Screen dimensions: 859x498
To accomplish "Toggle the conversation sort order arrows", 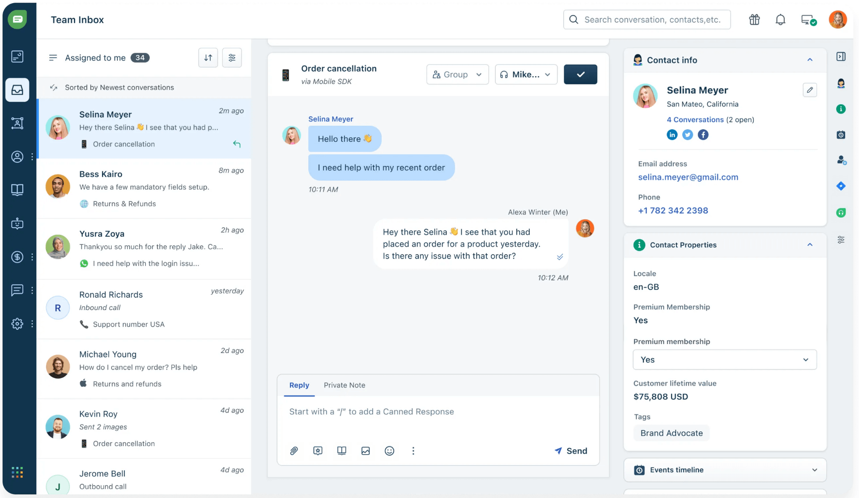I will [x=208, y=57].
